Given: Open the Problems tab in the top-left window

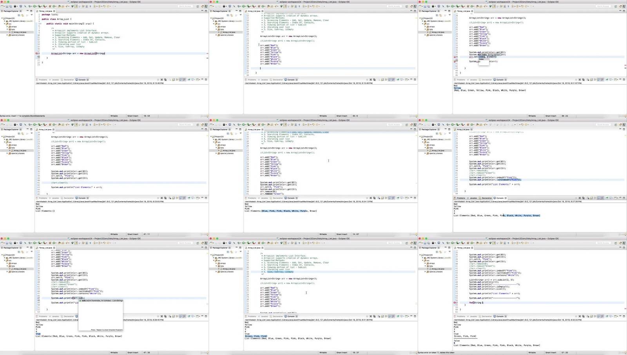Looking at the screenshot, I should (42, 79).
